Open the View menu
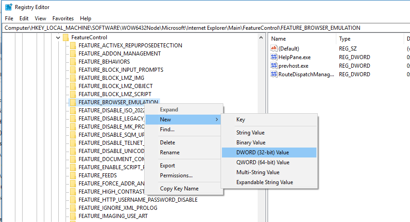The height and width of the screenshot is (222, 410). point(40,18)
